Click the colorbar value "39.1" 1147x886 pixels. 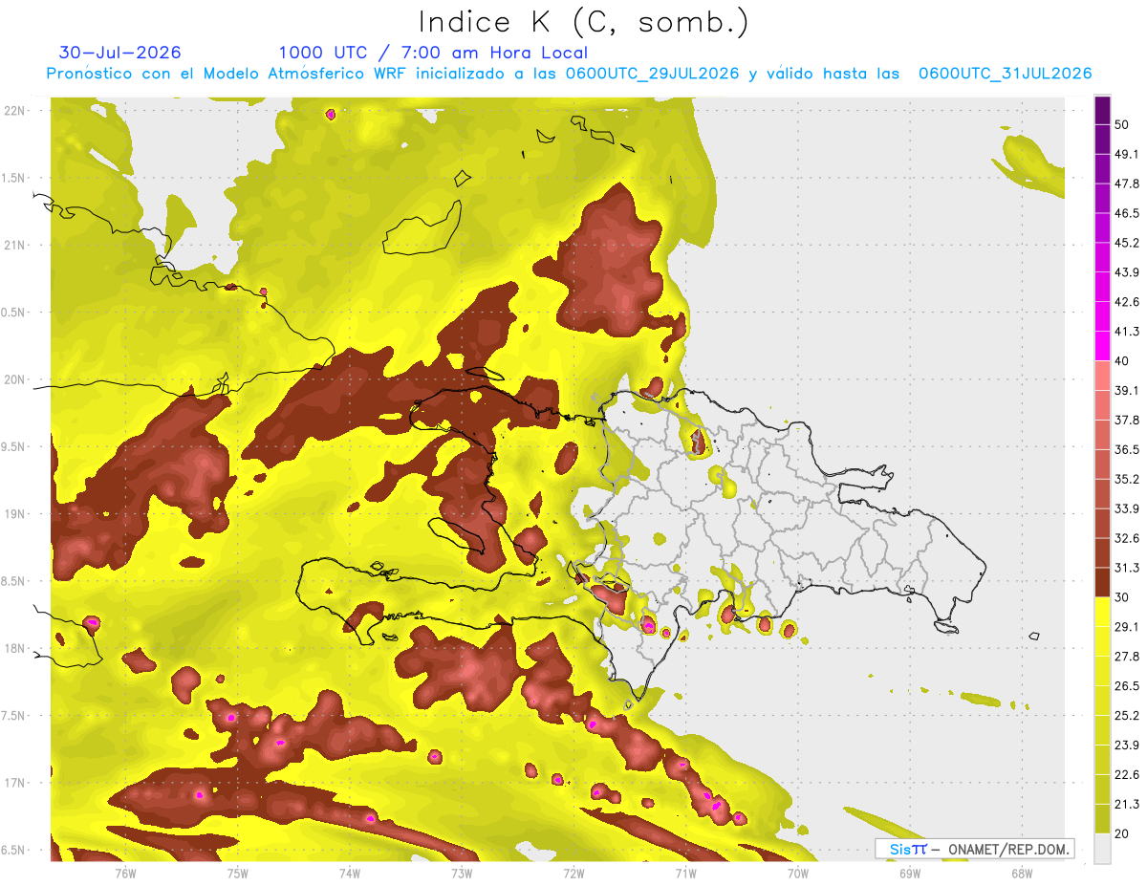click(1127, 391)
